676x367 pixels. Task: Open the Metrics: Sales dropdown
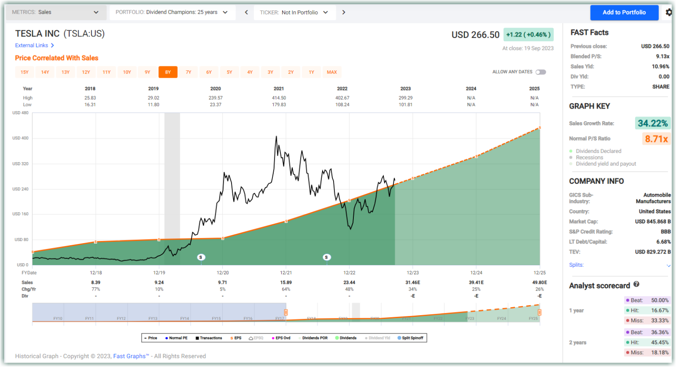pos(56,12)
